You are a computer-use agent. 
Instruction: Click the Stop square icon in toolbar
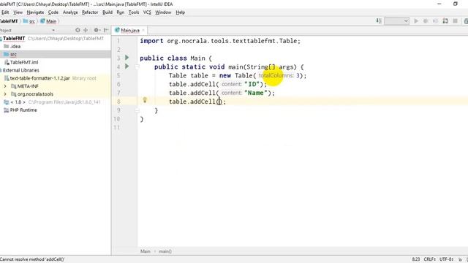(x=455, y=21)
